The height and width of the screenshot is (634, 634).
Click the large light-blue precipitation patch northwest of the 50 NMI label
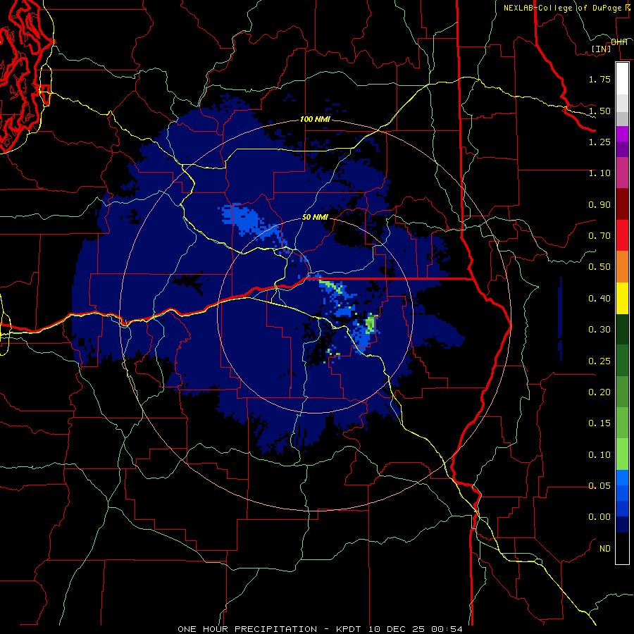click(x=244, y=219)
